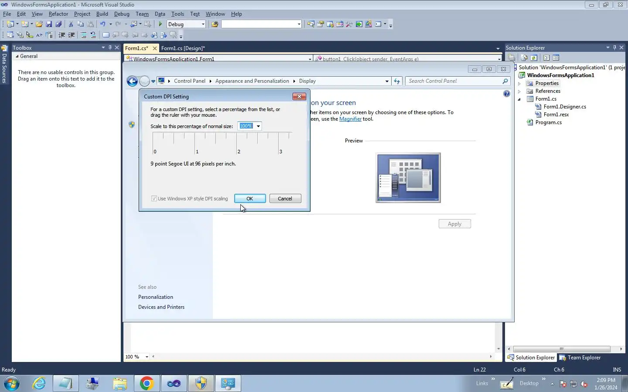Click the Search Control Panel field

click(x=457, y=81)
